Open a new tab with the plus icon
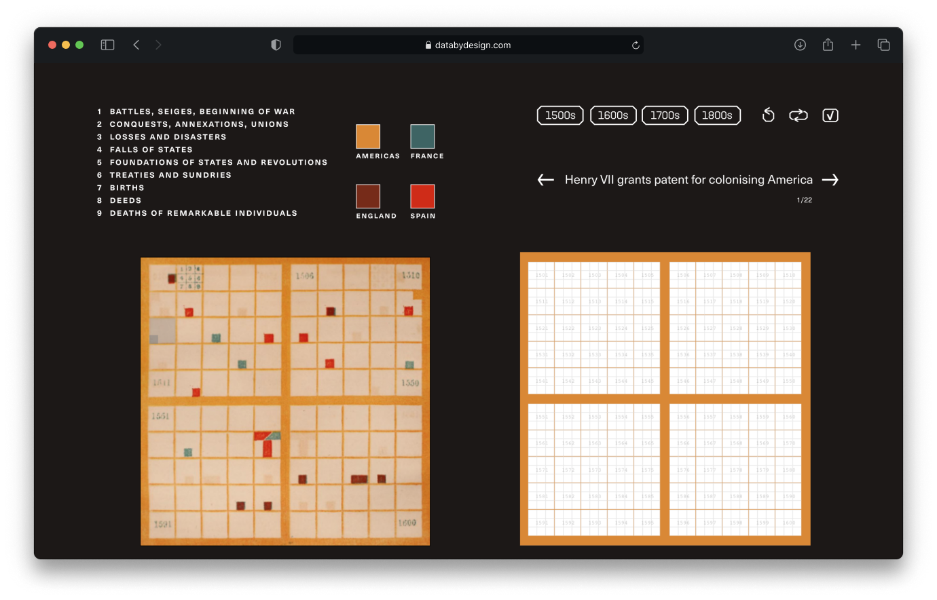Viewport: 937px width, 600px height. [x=856, y=45]
